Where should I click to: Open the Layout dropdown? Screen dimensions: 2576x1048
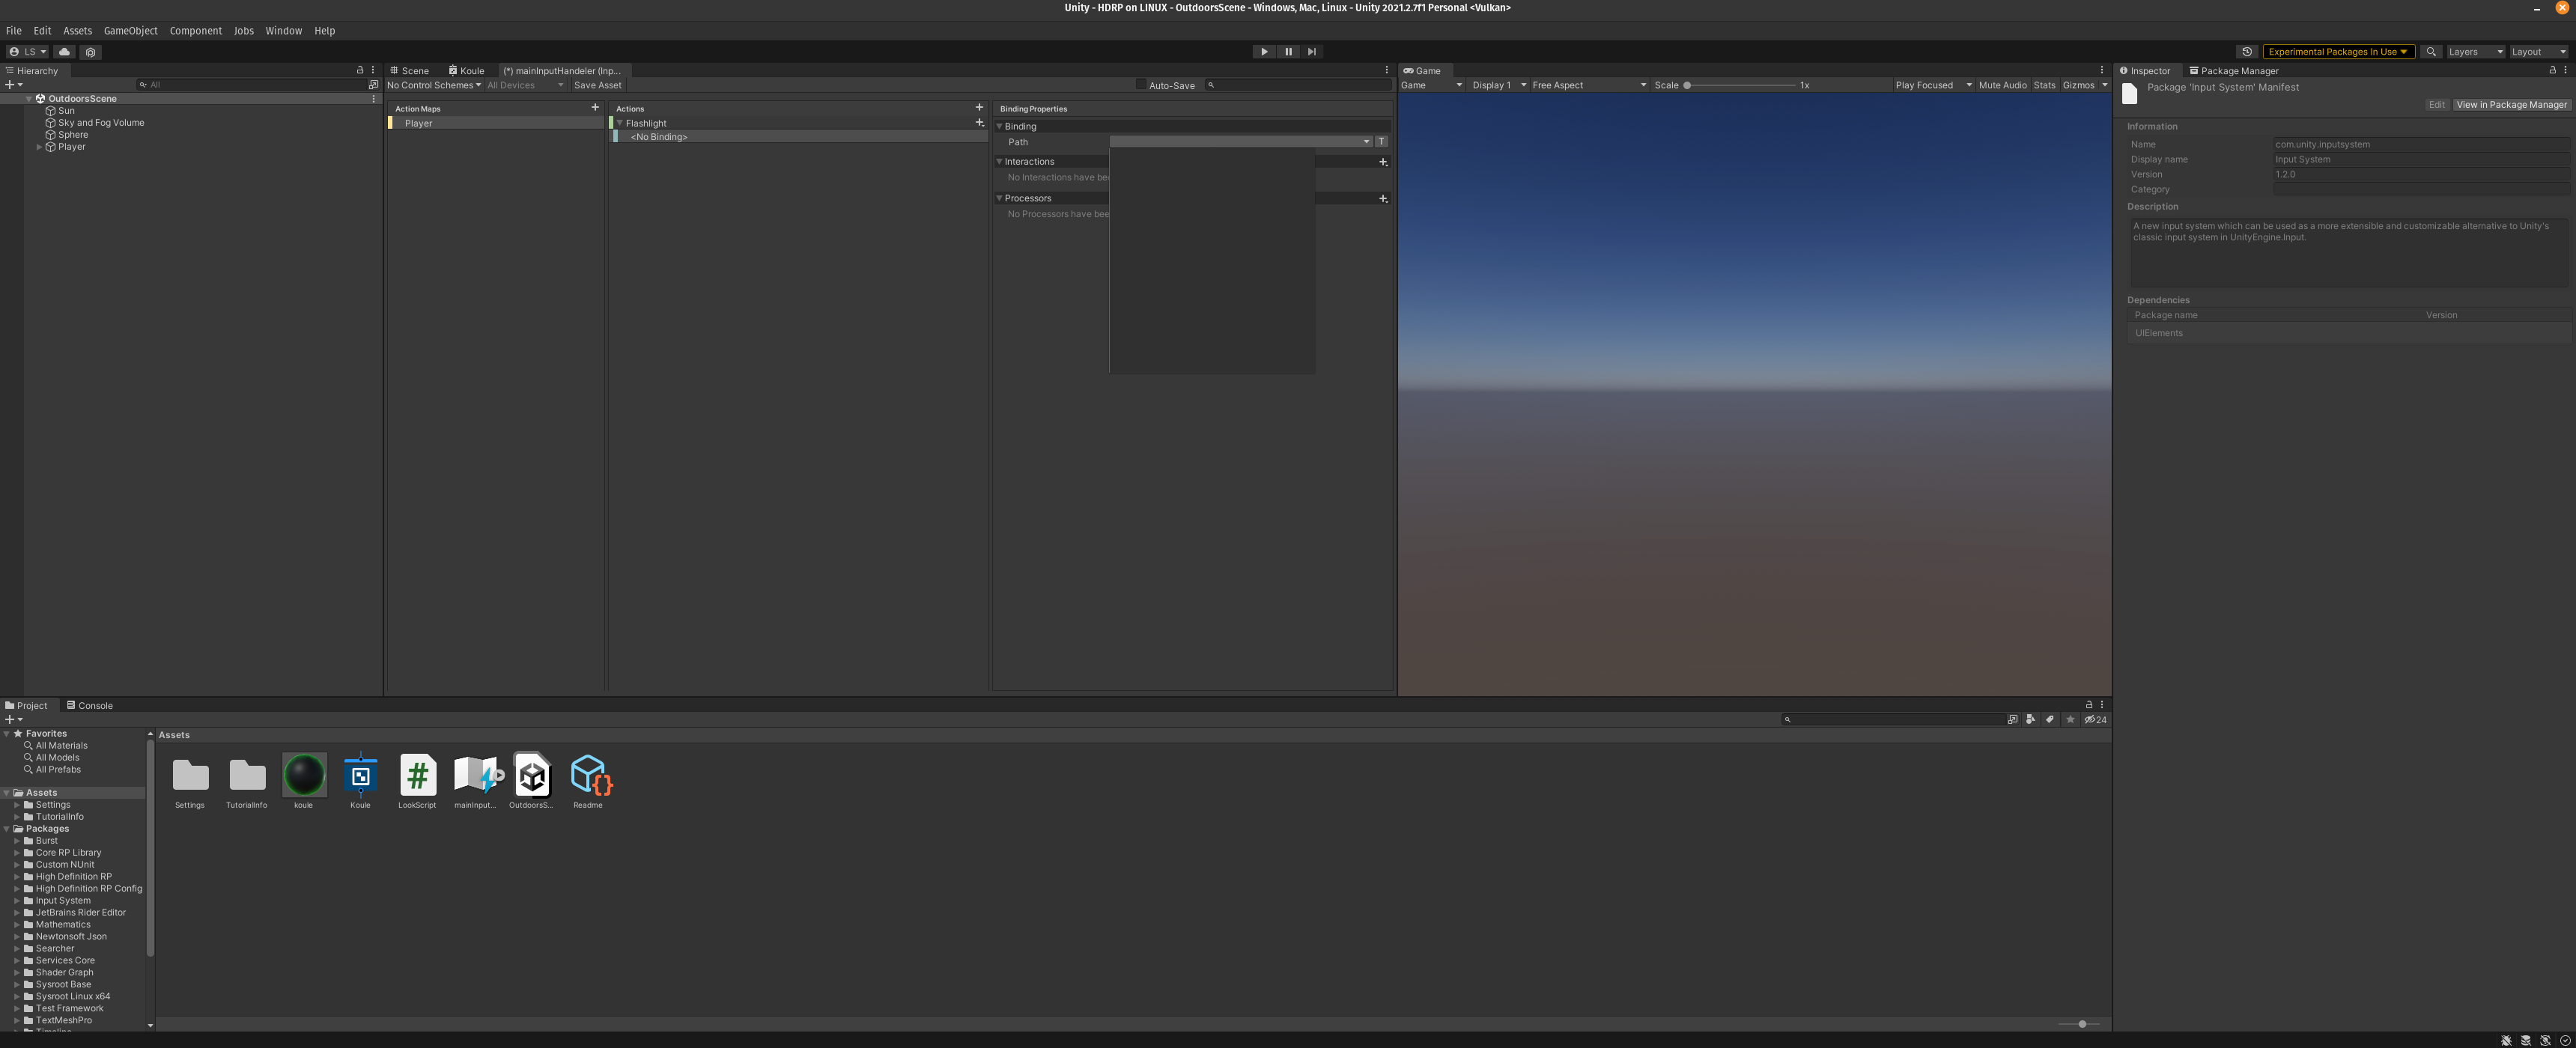2538,52
